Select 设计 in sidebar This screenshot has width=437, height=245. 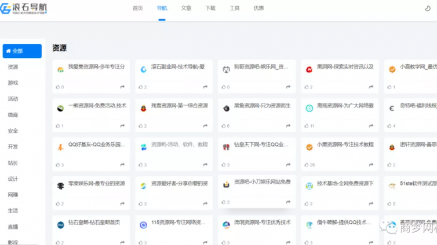pos(13,179)
